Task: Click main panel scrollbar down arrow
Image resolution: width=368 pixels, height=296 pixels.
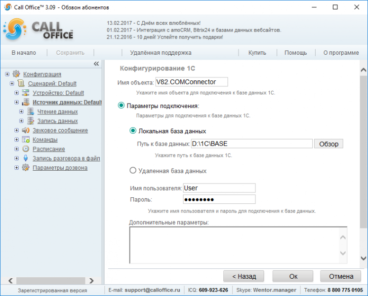Action: [363, 259]
